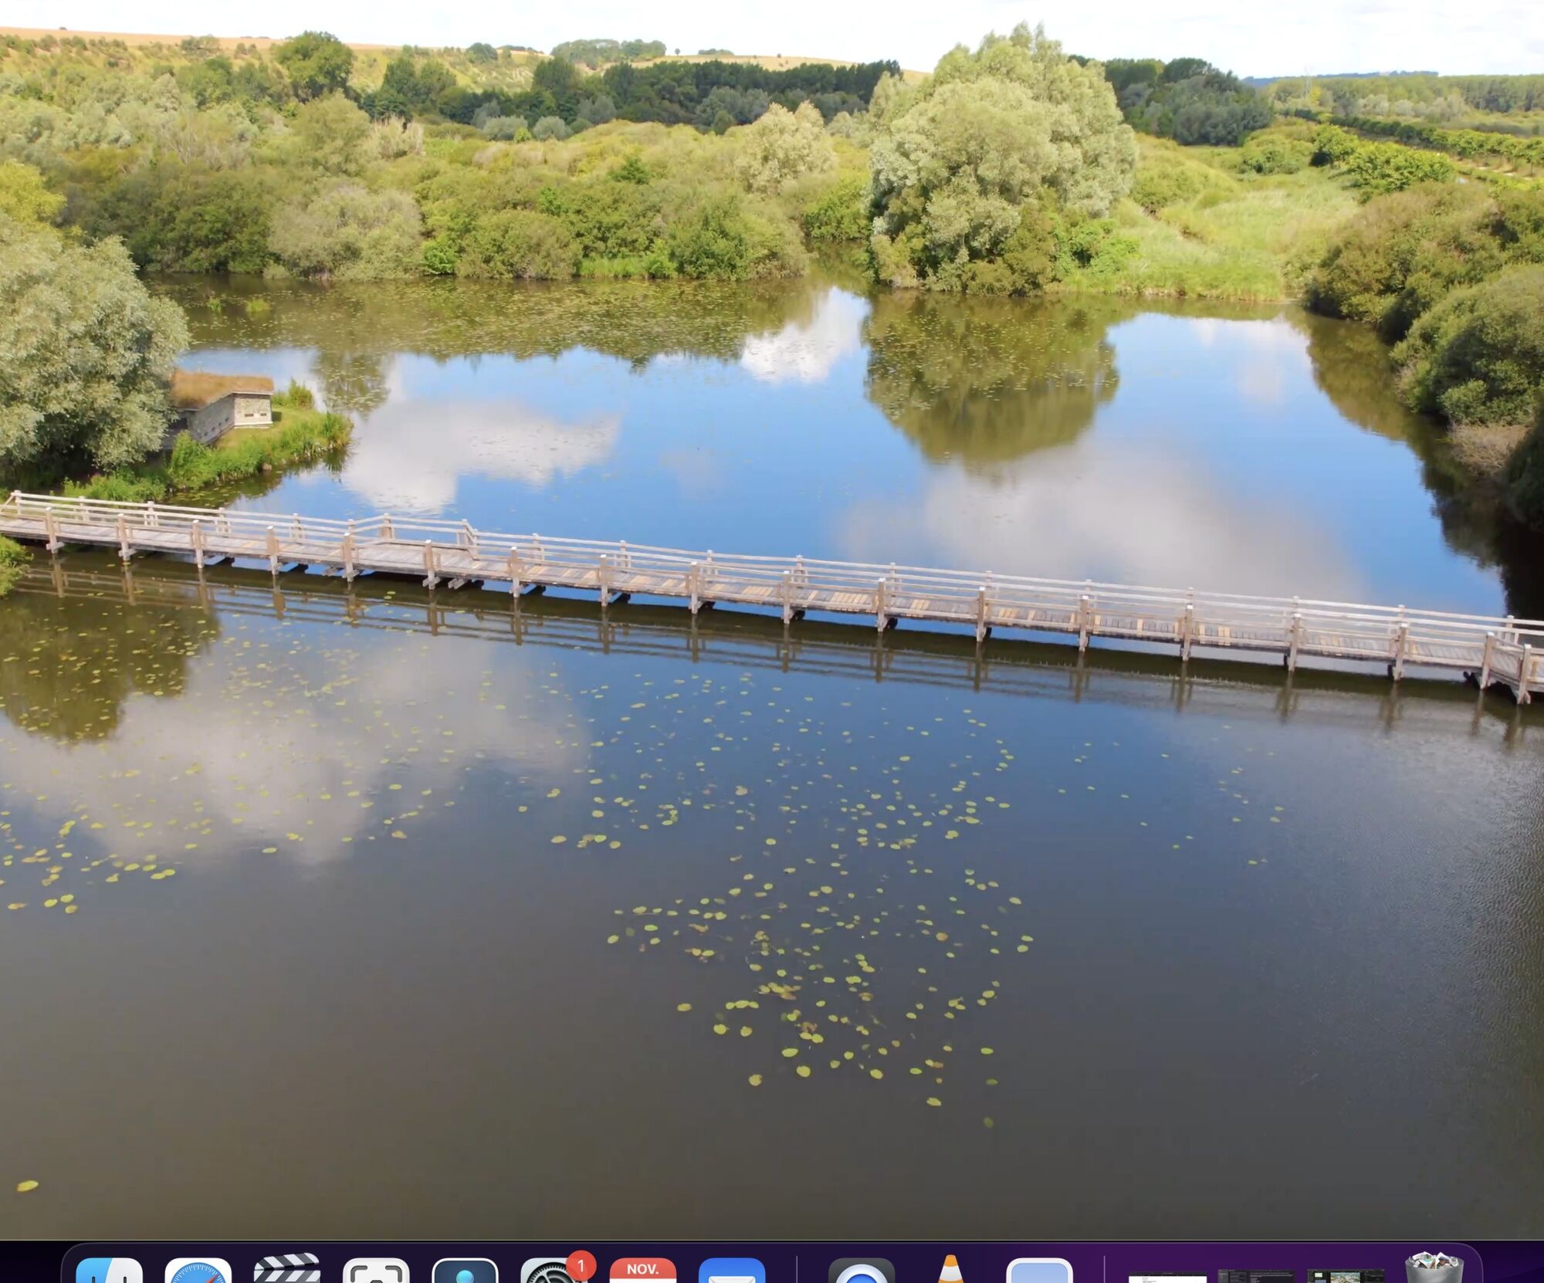Click dock divider before minimized windows
1544x1283 pixels.
(x=1104, y=1270)
